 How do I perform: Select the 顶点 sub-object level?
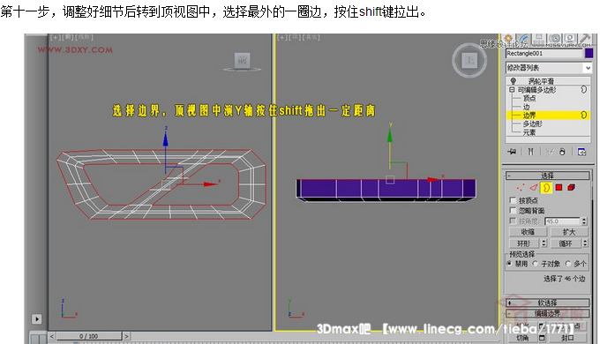coord(529,98)
